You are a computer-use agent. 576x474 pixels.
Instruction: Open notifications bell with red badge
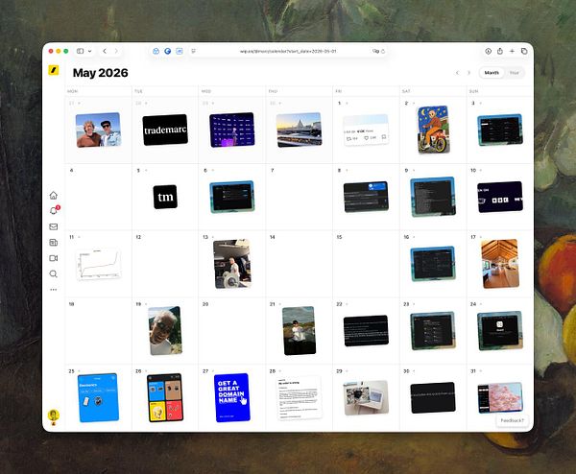[54, 210]
